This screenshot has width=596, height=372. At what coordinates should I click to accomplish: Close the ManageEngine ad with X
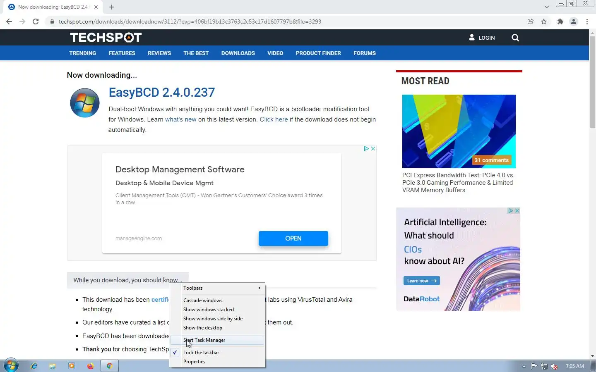[x=373, y=148]
